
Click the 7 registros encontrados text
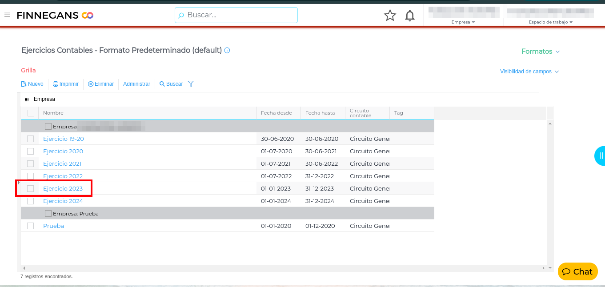tap(47, 276)
